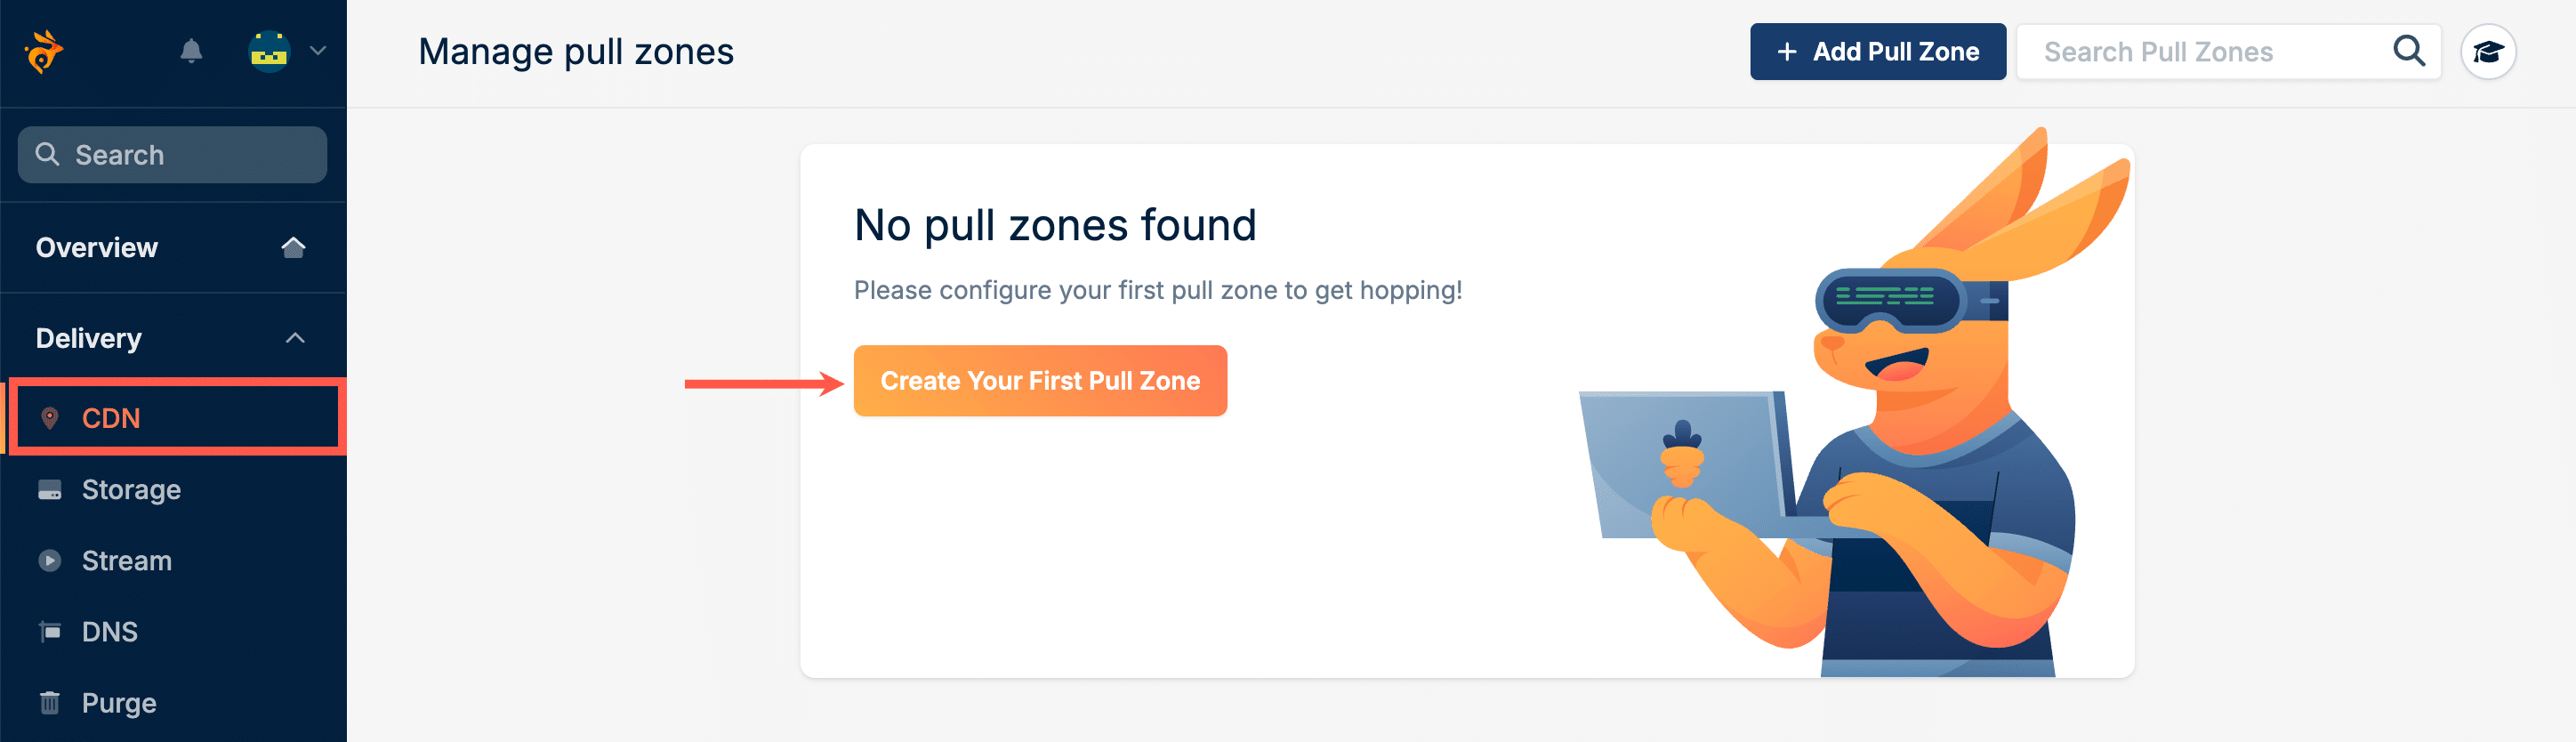
Task: Open the Stream section
Action: pos(127,561)
